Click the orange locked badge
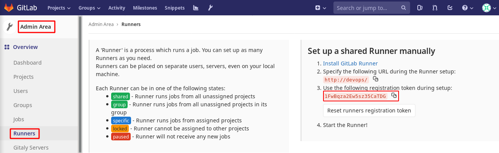 click(x=120, y=129)
